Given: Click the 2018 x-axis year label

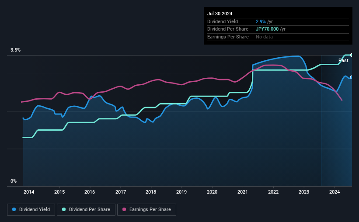Looking at the screenshot, I should 151,192.
